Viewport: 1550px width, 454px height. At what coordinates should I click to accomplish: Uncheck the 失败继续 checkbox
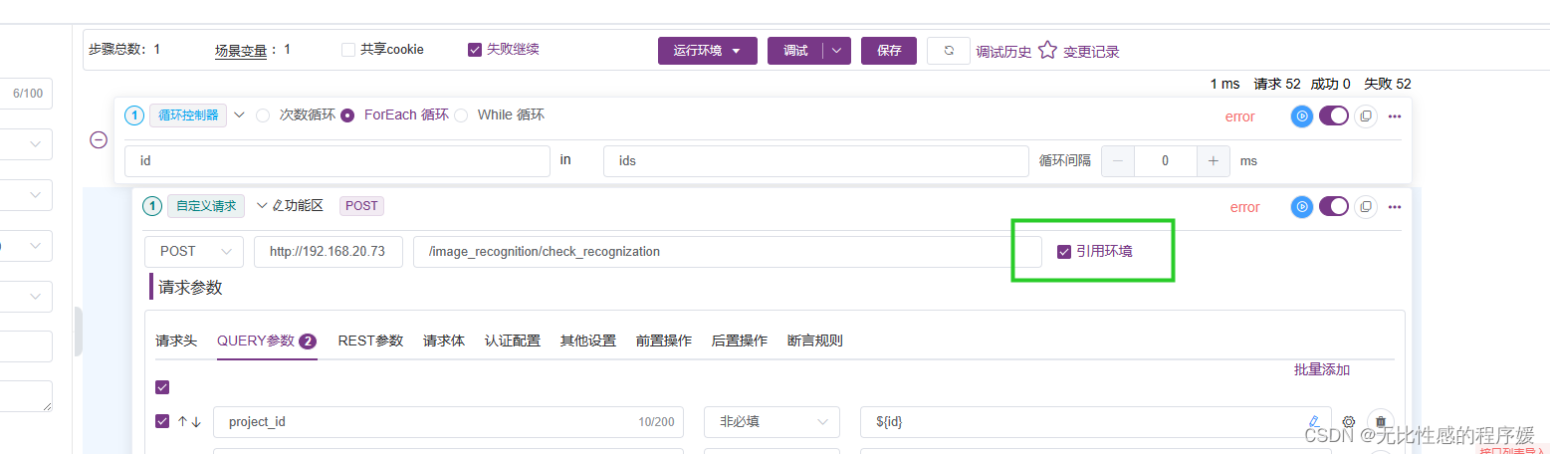tap(475, 49)
